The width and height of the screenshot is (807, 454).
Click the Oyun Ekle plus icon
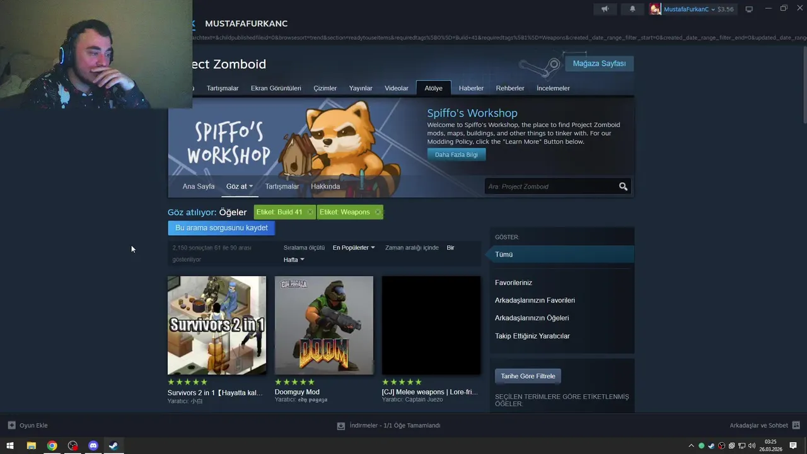point(11,426)
